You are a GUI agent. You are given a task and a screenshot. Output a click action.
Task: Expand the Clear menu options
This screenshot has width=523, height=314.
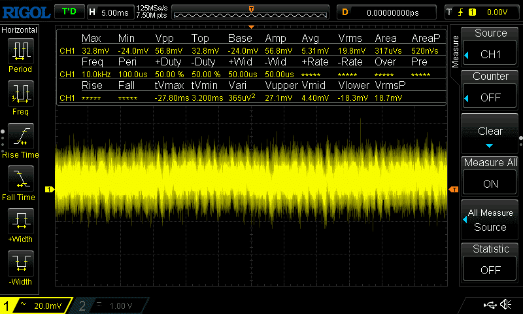point(490,133)
